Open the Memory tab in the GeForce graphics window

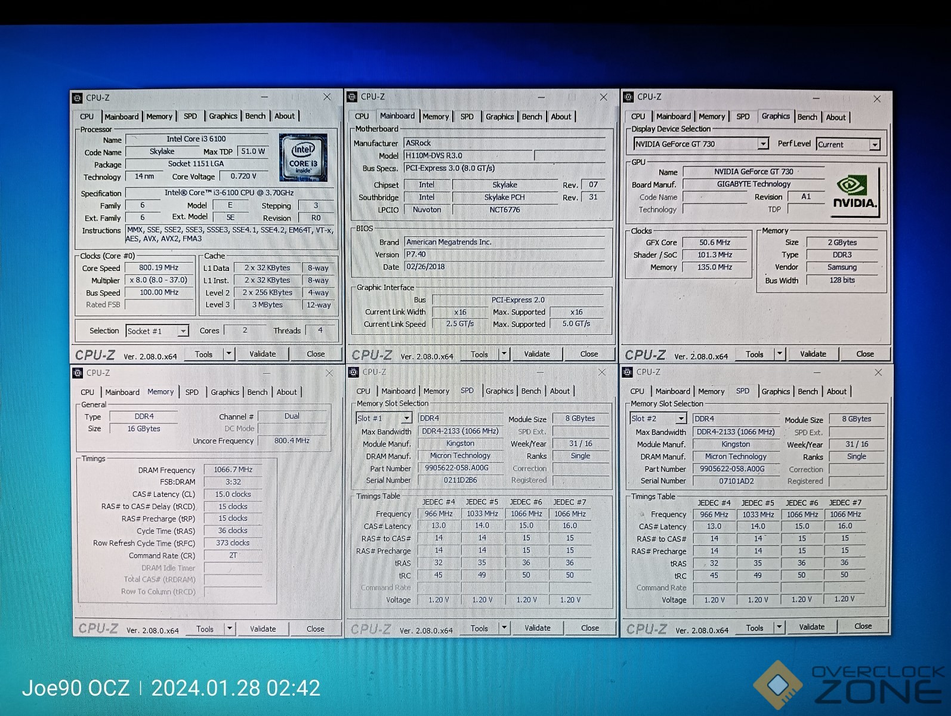point(712,117)
